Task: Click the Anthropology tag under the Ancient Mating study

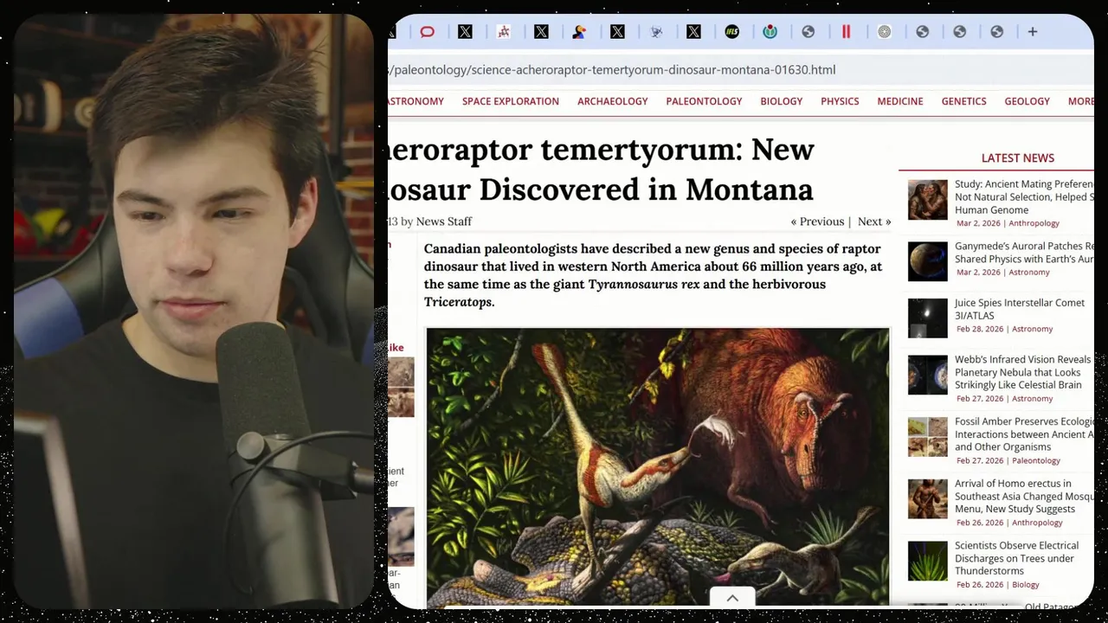Action: [x=1034, y=223]
